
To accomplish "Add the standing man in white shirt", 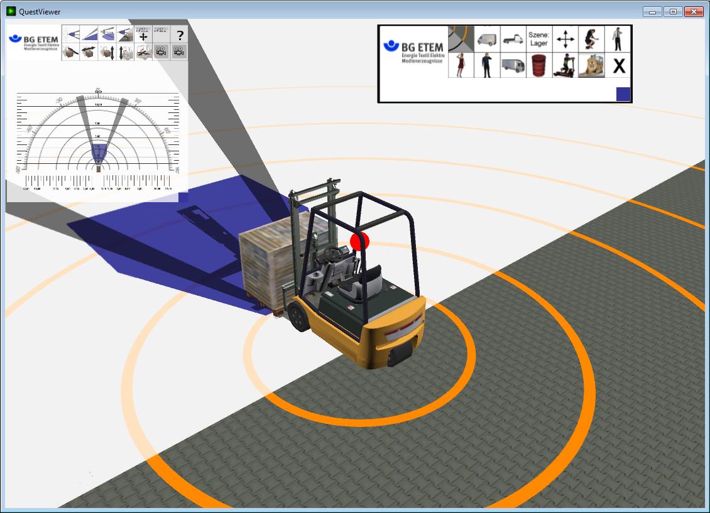I will pos(617,39).
